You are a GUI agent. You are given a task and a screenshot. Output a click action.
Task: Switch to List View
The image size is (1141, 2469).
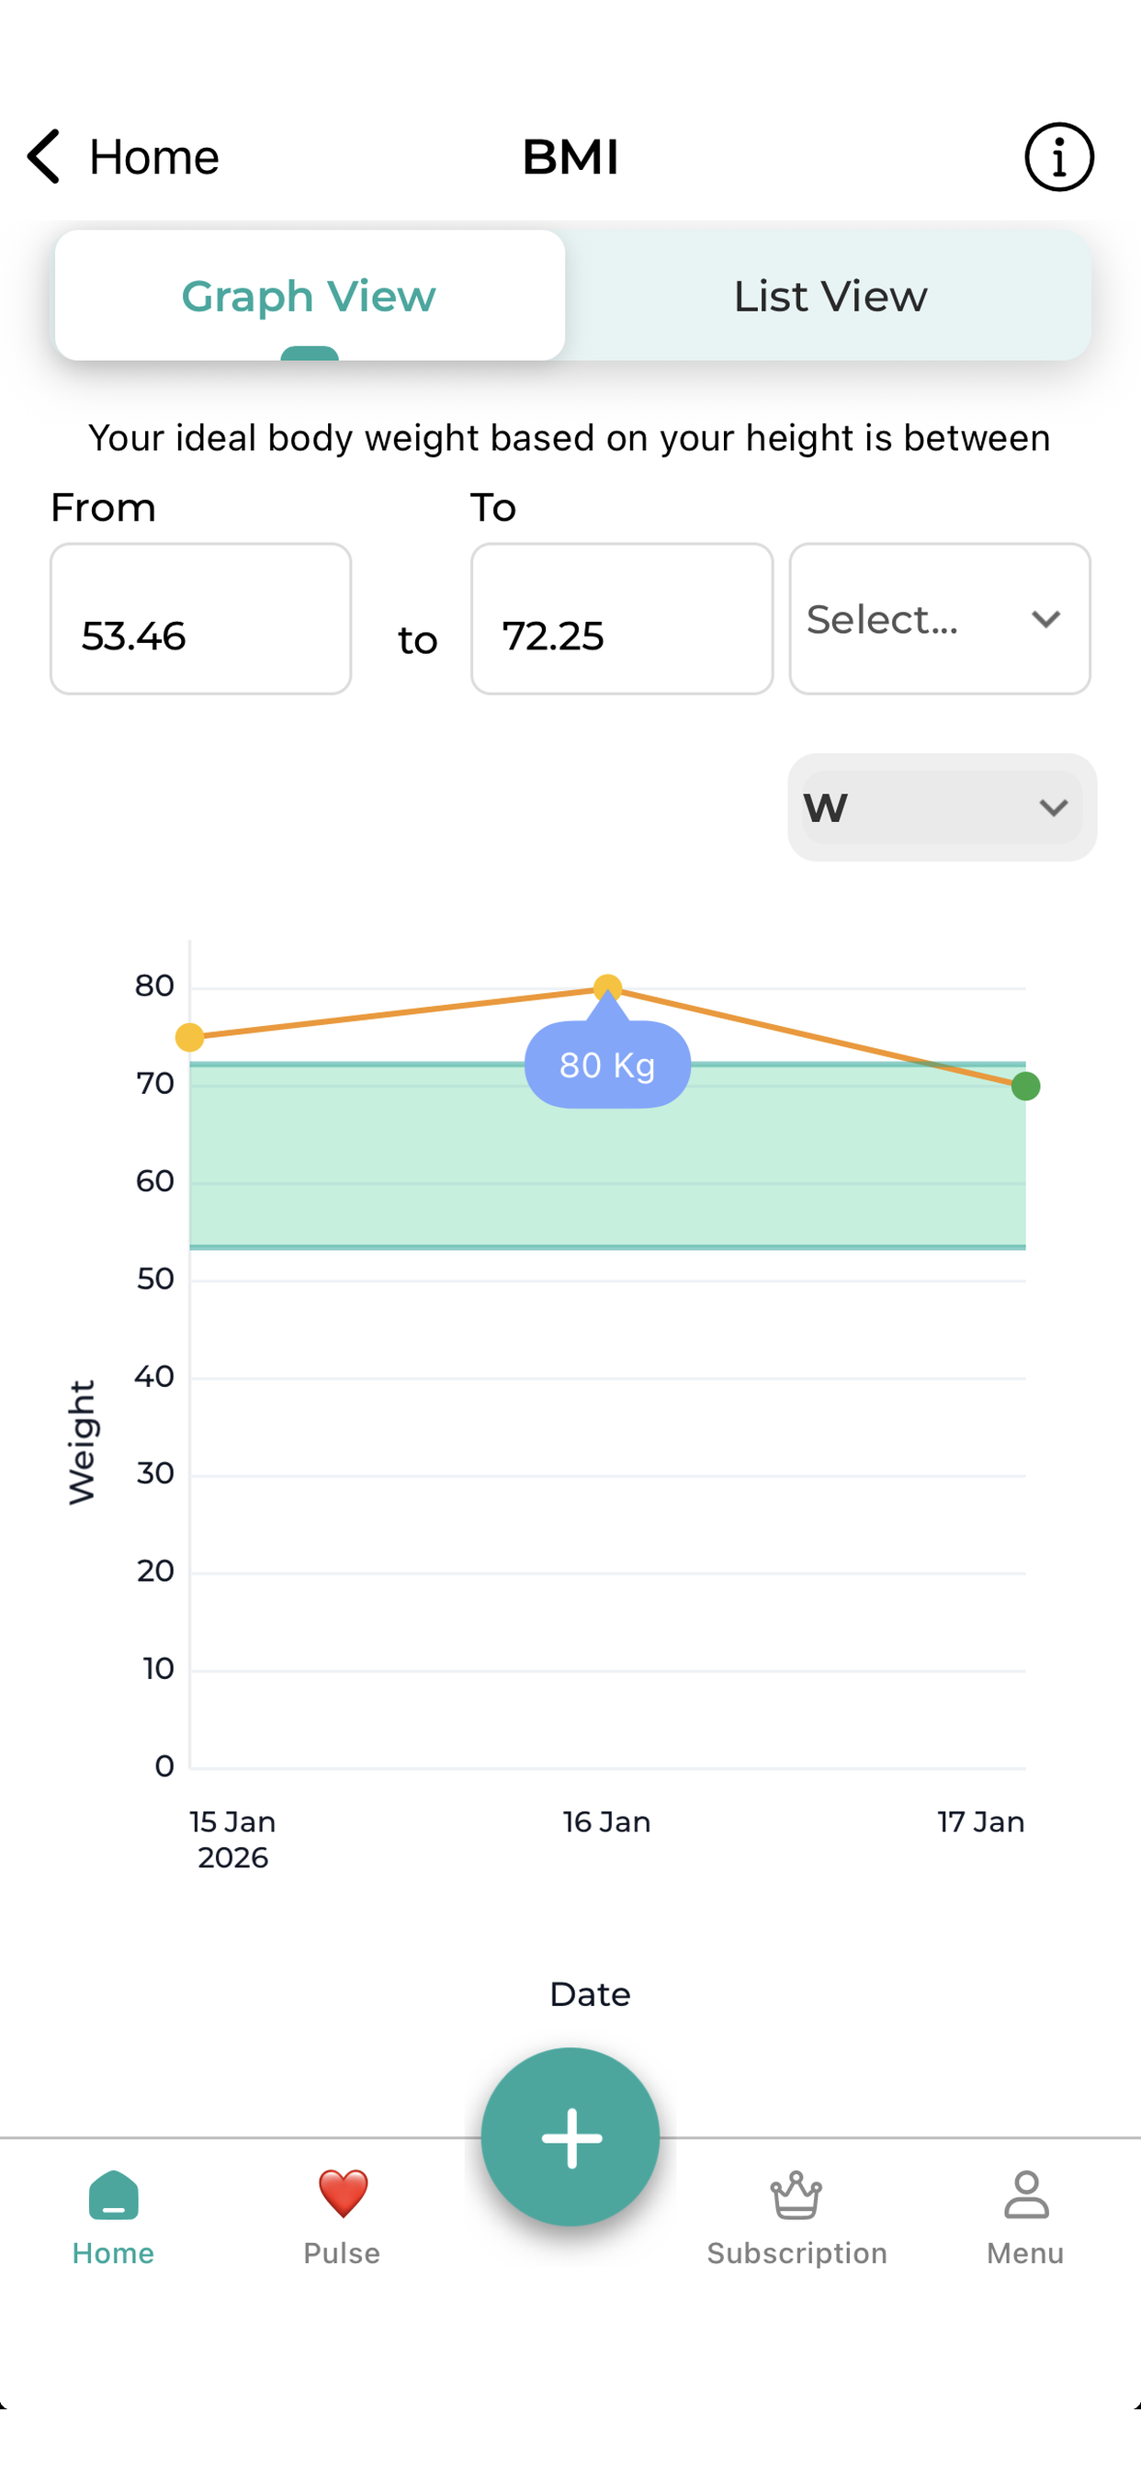pos(830,296)
